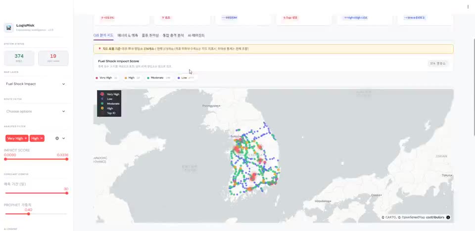Expand the Fuel Shock Impact layer dropdown

click(36, 84)
